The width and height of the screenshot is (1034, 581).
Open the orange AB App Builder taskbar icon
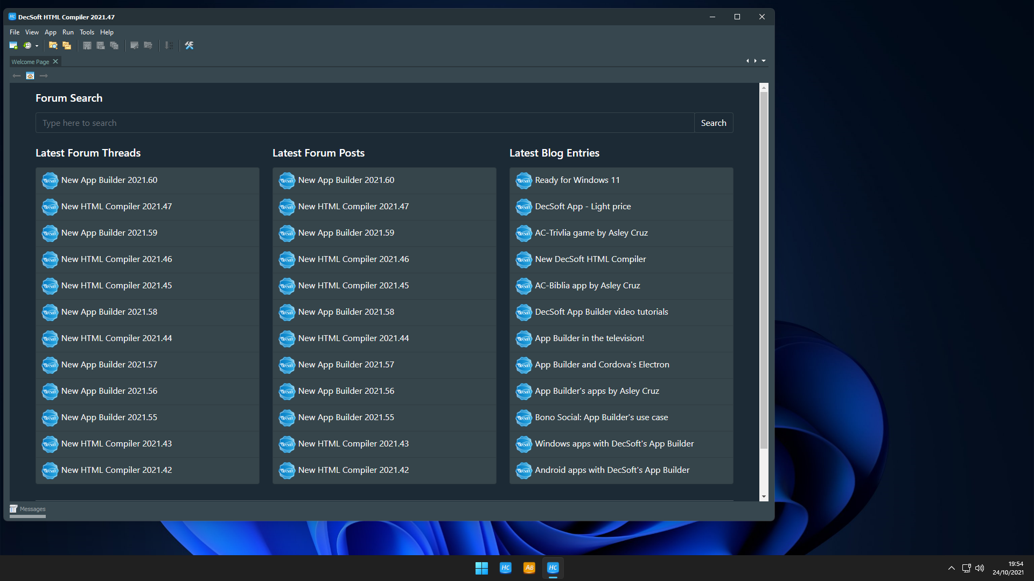coord(529,568)
